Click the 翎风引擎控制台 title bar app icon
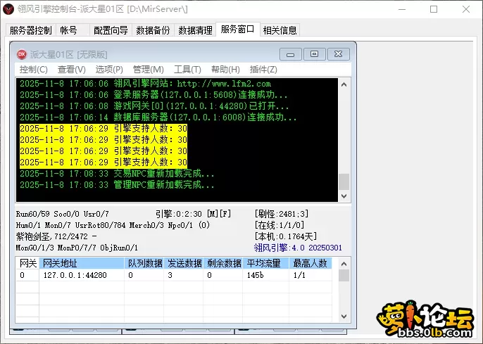Screen dimensions: 483x344 tap(8, 9)
